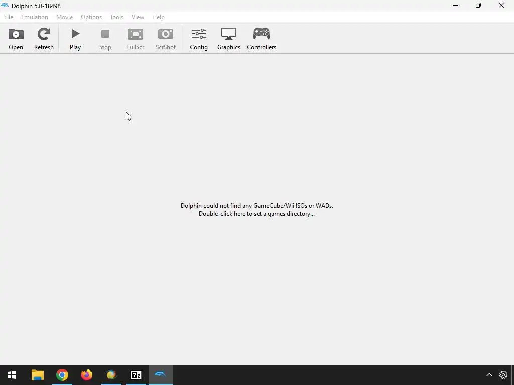Open the Emulation menu
Image resolution: width=514 pixels, height=385 pixels.
tap(35, 17)
